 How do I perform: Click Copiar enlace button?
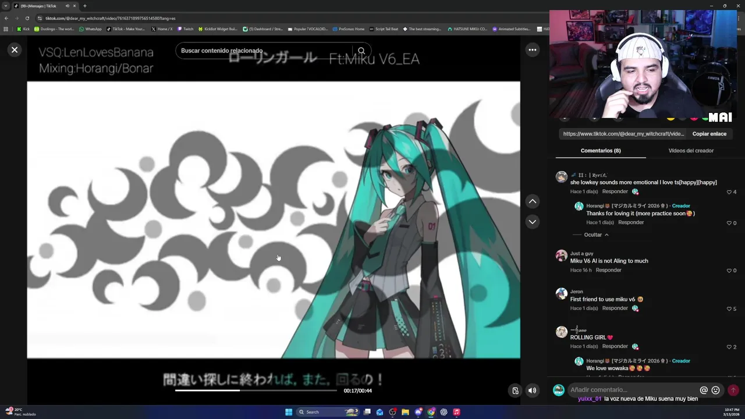point(709,134)
